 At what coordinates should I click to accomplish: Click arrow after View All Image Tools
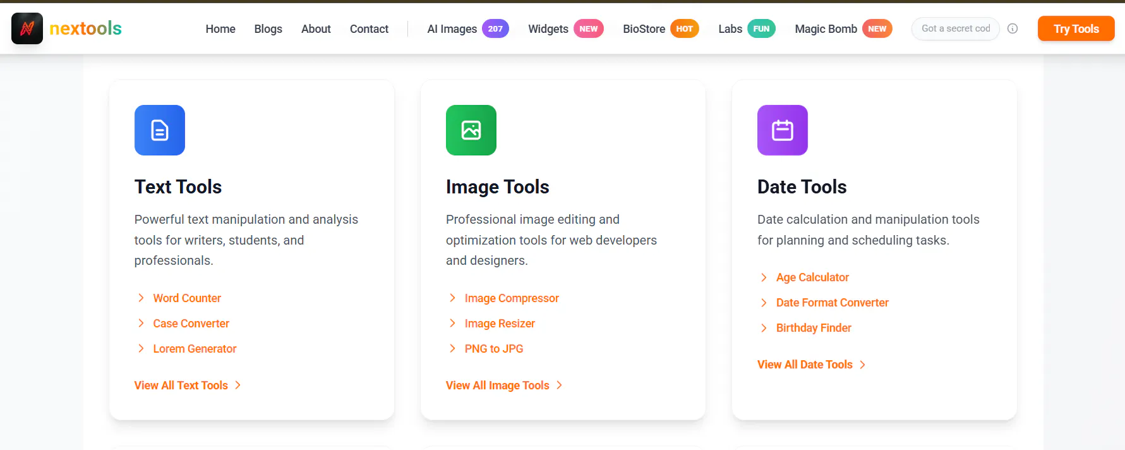559,385
